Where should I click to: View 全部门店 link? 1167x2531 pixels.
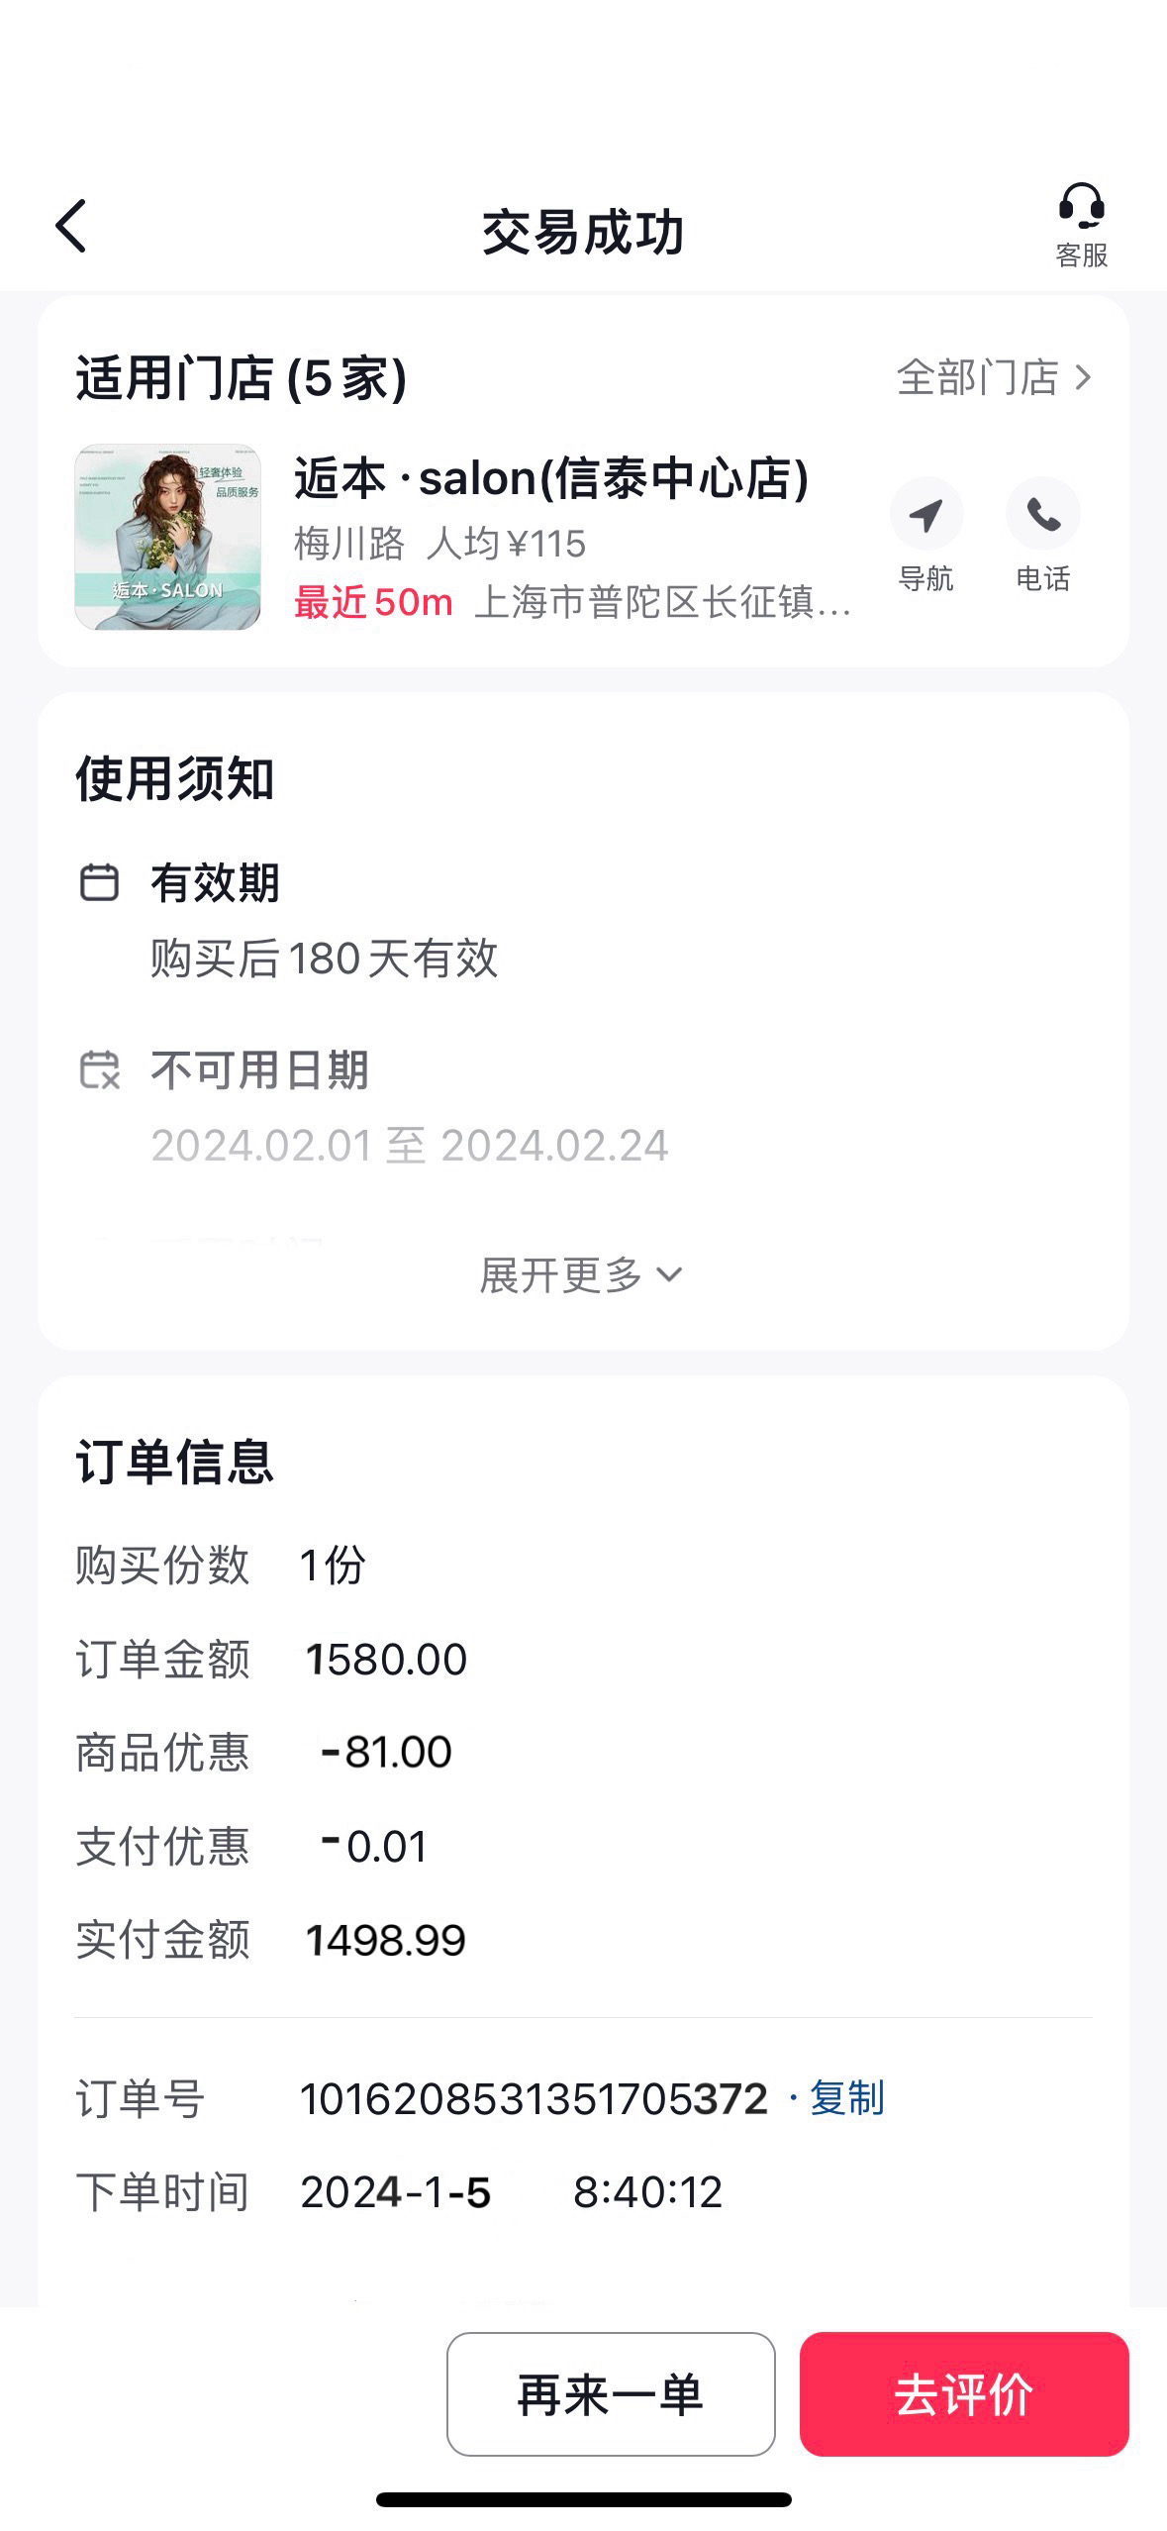click(x=978, y=377)
